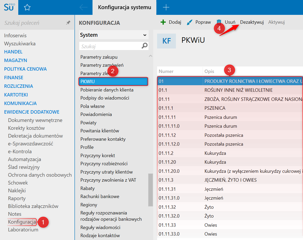This screenshot has height=240, width=303.
Task: Open Infoserwis
Action: 15,35
